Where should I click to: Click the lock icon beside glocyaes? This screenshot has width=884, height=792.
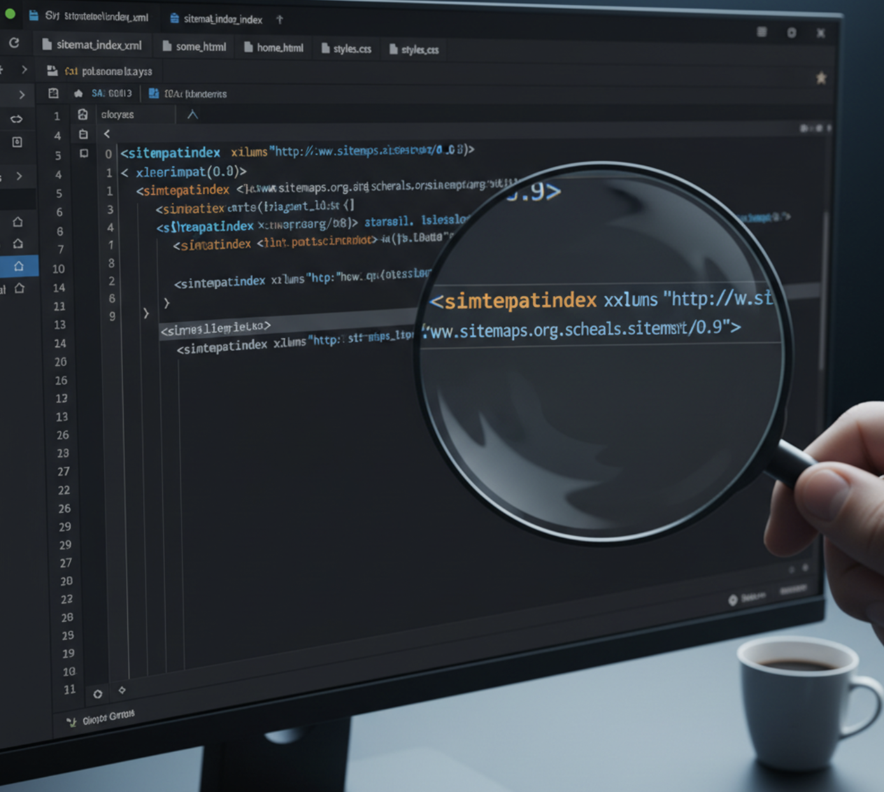(83, 115)
